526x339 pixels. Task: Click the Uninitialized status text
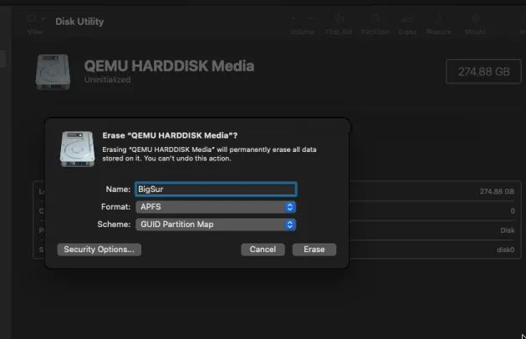[107, 79]
